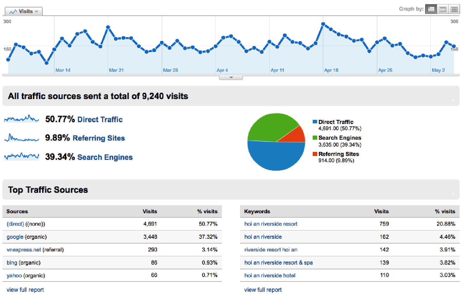Open keyword 'hoi an riverside resort'
Image resolution: width=464 pixels, height=296 pixels.
coord(271,224)
